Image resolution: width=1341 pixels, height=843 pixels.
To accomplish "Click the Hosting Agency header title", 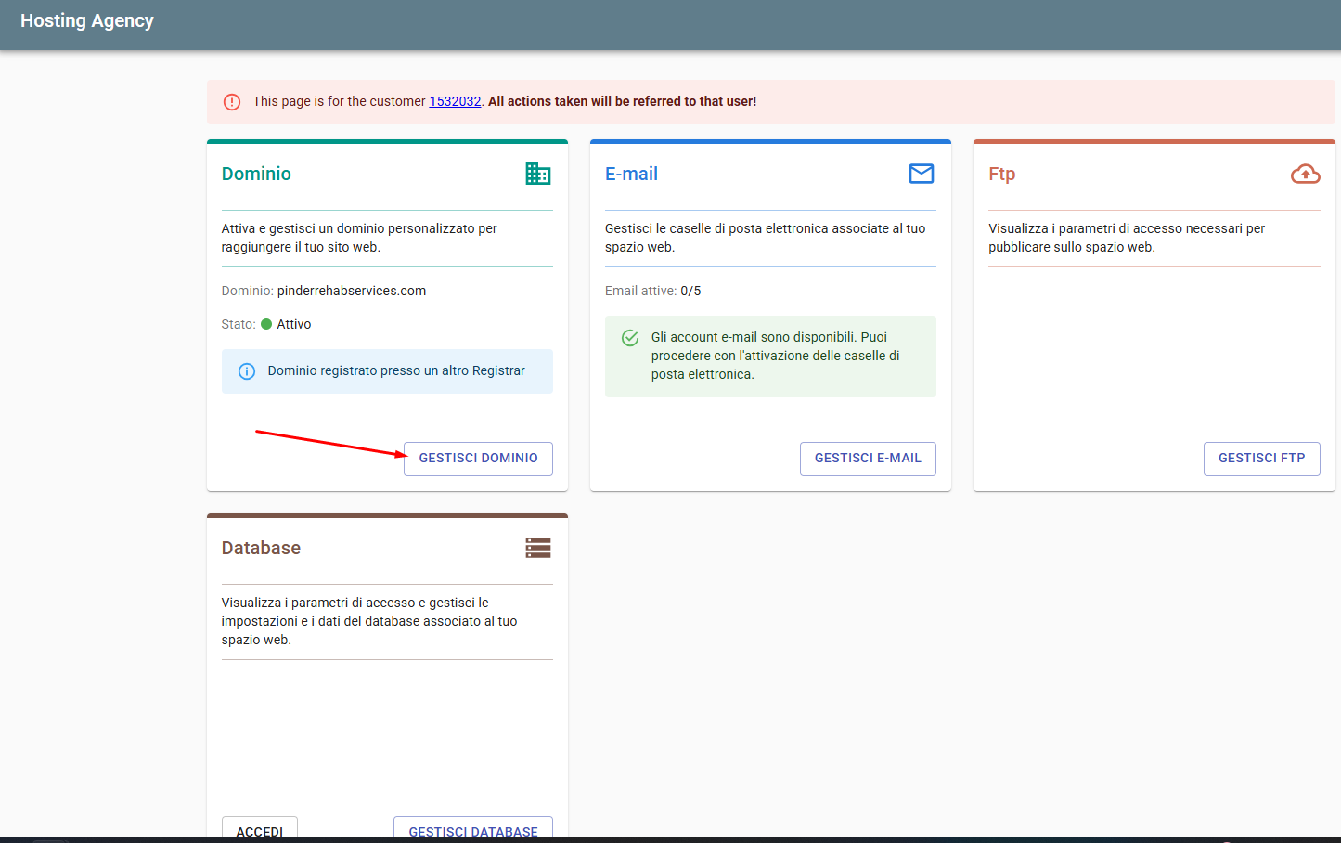I will (87, 20).
